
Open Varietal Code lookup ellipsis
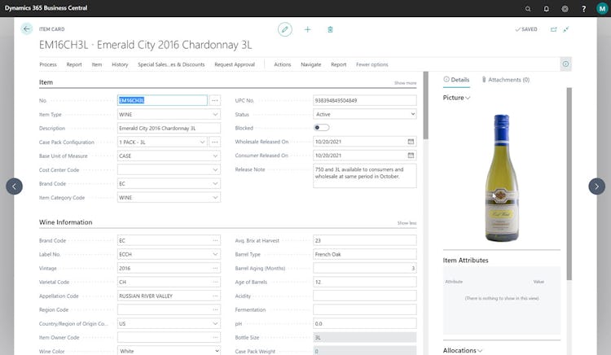point(215,282)
